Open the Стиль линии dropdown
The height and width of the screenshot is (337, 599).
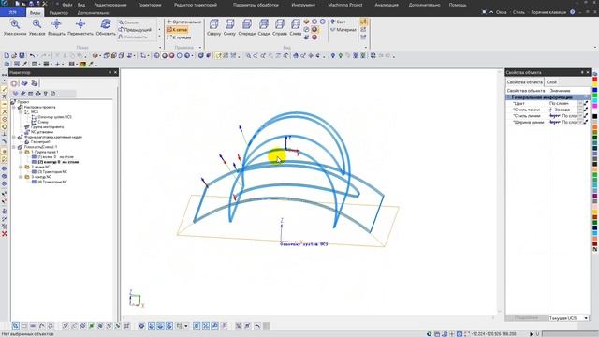(x=580, y=116)
